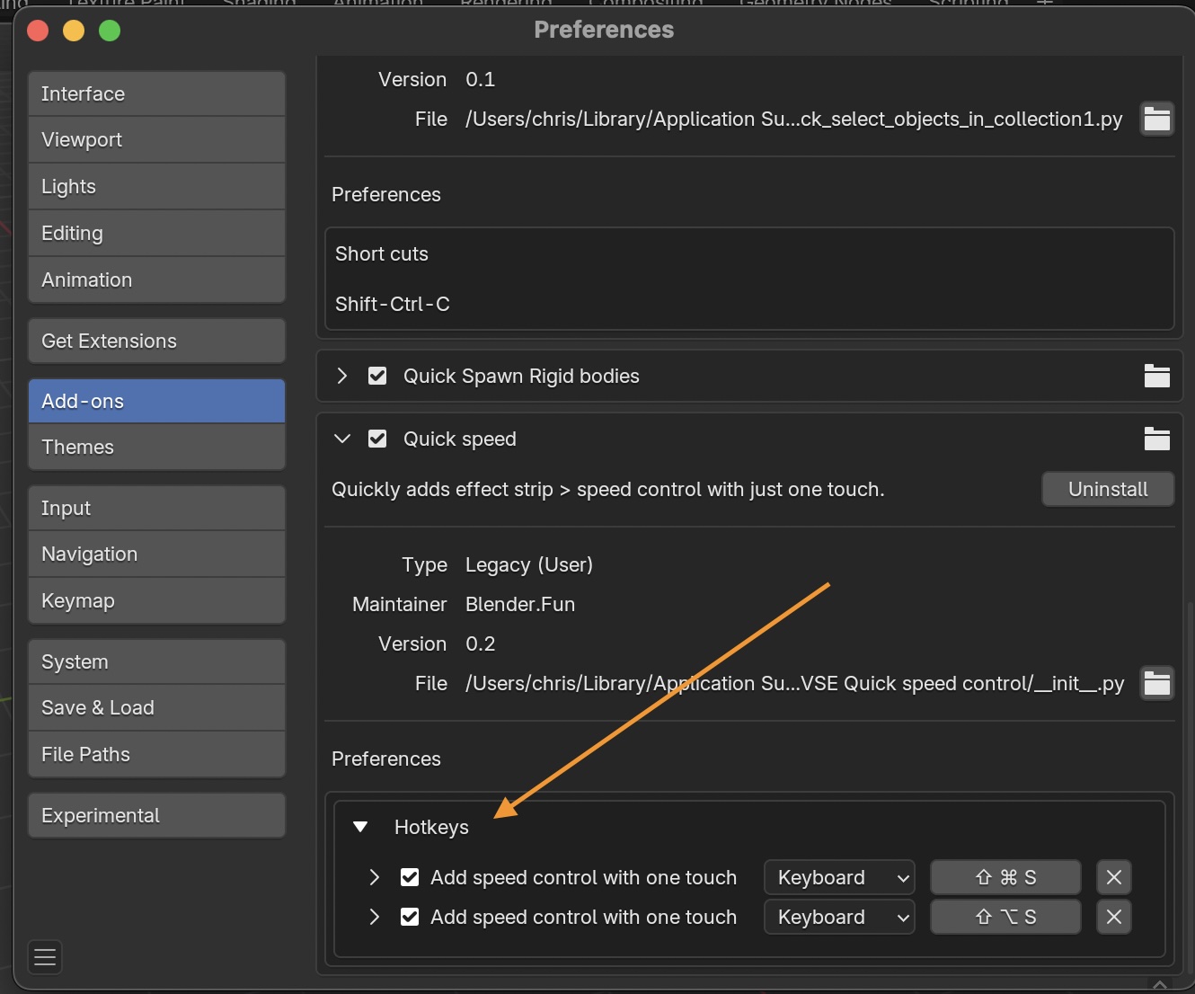
Task: Open the Viewport preferences section
Action: 156,139
